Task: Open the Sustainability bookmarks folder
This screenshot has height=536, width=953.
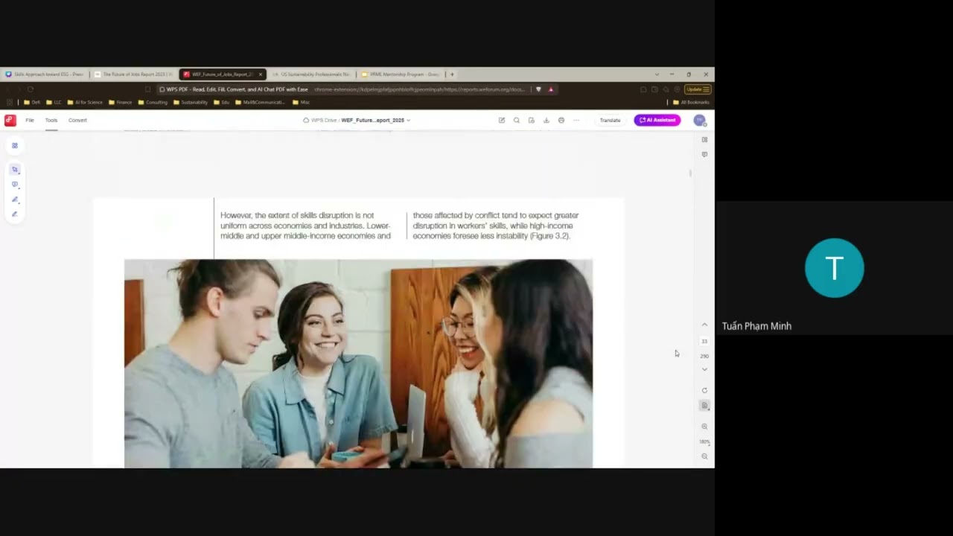Action: point(191,102)
